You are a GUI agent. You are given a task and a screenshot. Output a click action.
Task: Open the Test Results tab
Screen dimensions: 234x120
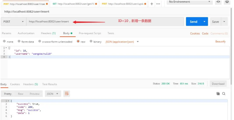(50, 84)
